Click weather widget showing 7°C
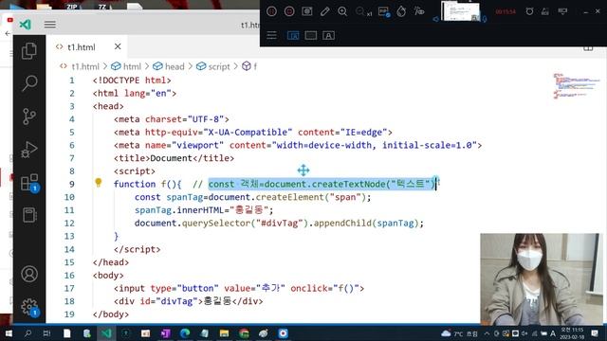Viewport: 607px width, 341px height. [459, 333]
